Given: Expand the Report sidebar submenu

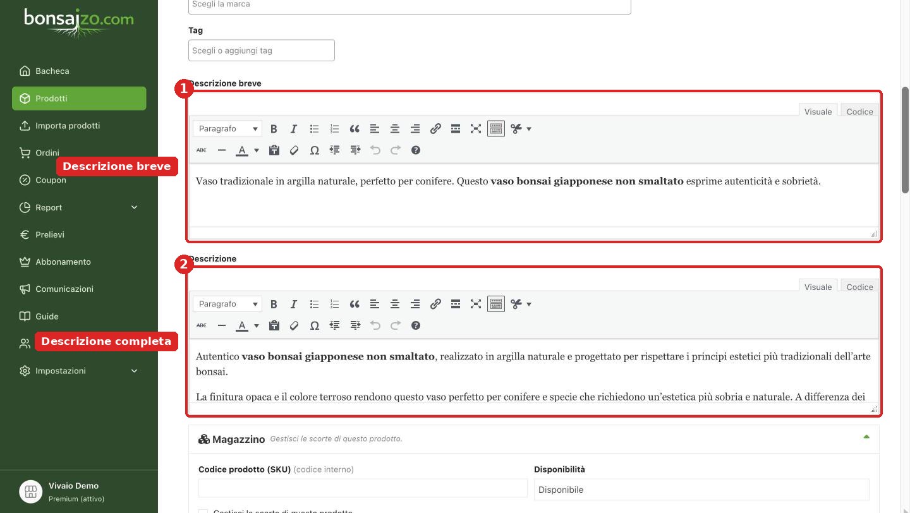Looking at the screenshot, I should click(x=134, y=207).
